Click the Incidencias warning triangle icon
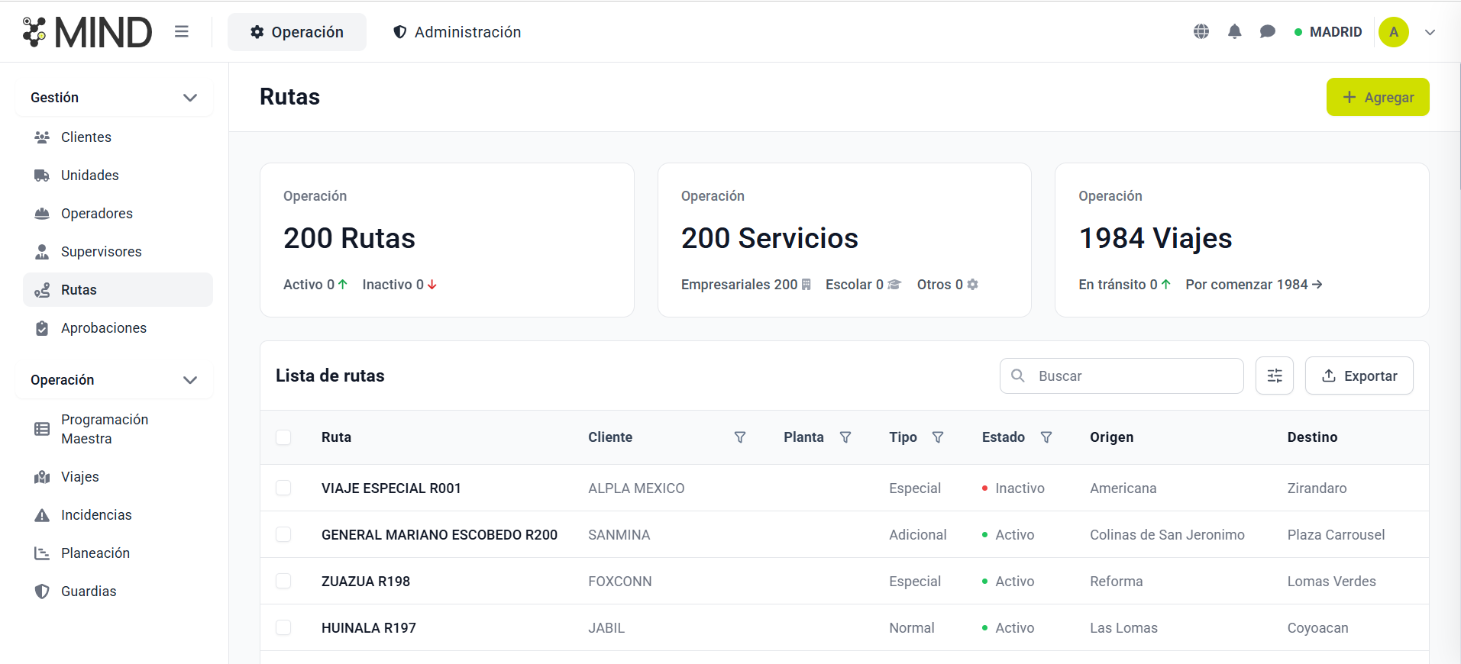Image resolution: width=1461 pixels, height=664 pixels. click(x=42, y=515)
